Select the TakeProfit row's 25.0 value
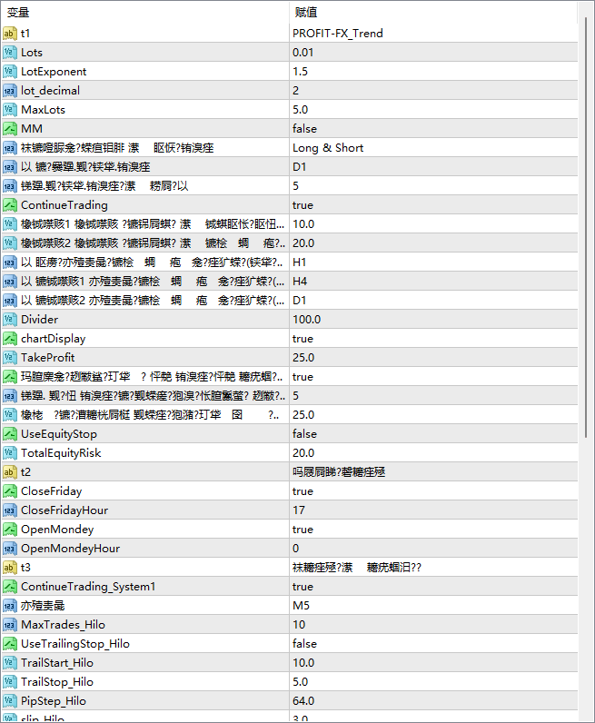This screenshot has width=595, height=723. [303, 357]
